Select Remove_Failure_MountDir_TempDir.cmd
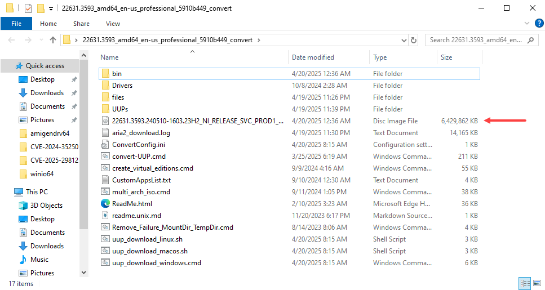 coord(289,227)
